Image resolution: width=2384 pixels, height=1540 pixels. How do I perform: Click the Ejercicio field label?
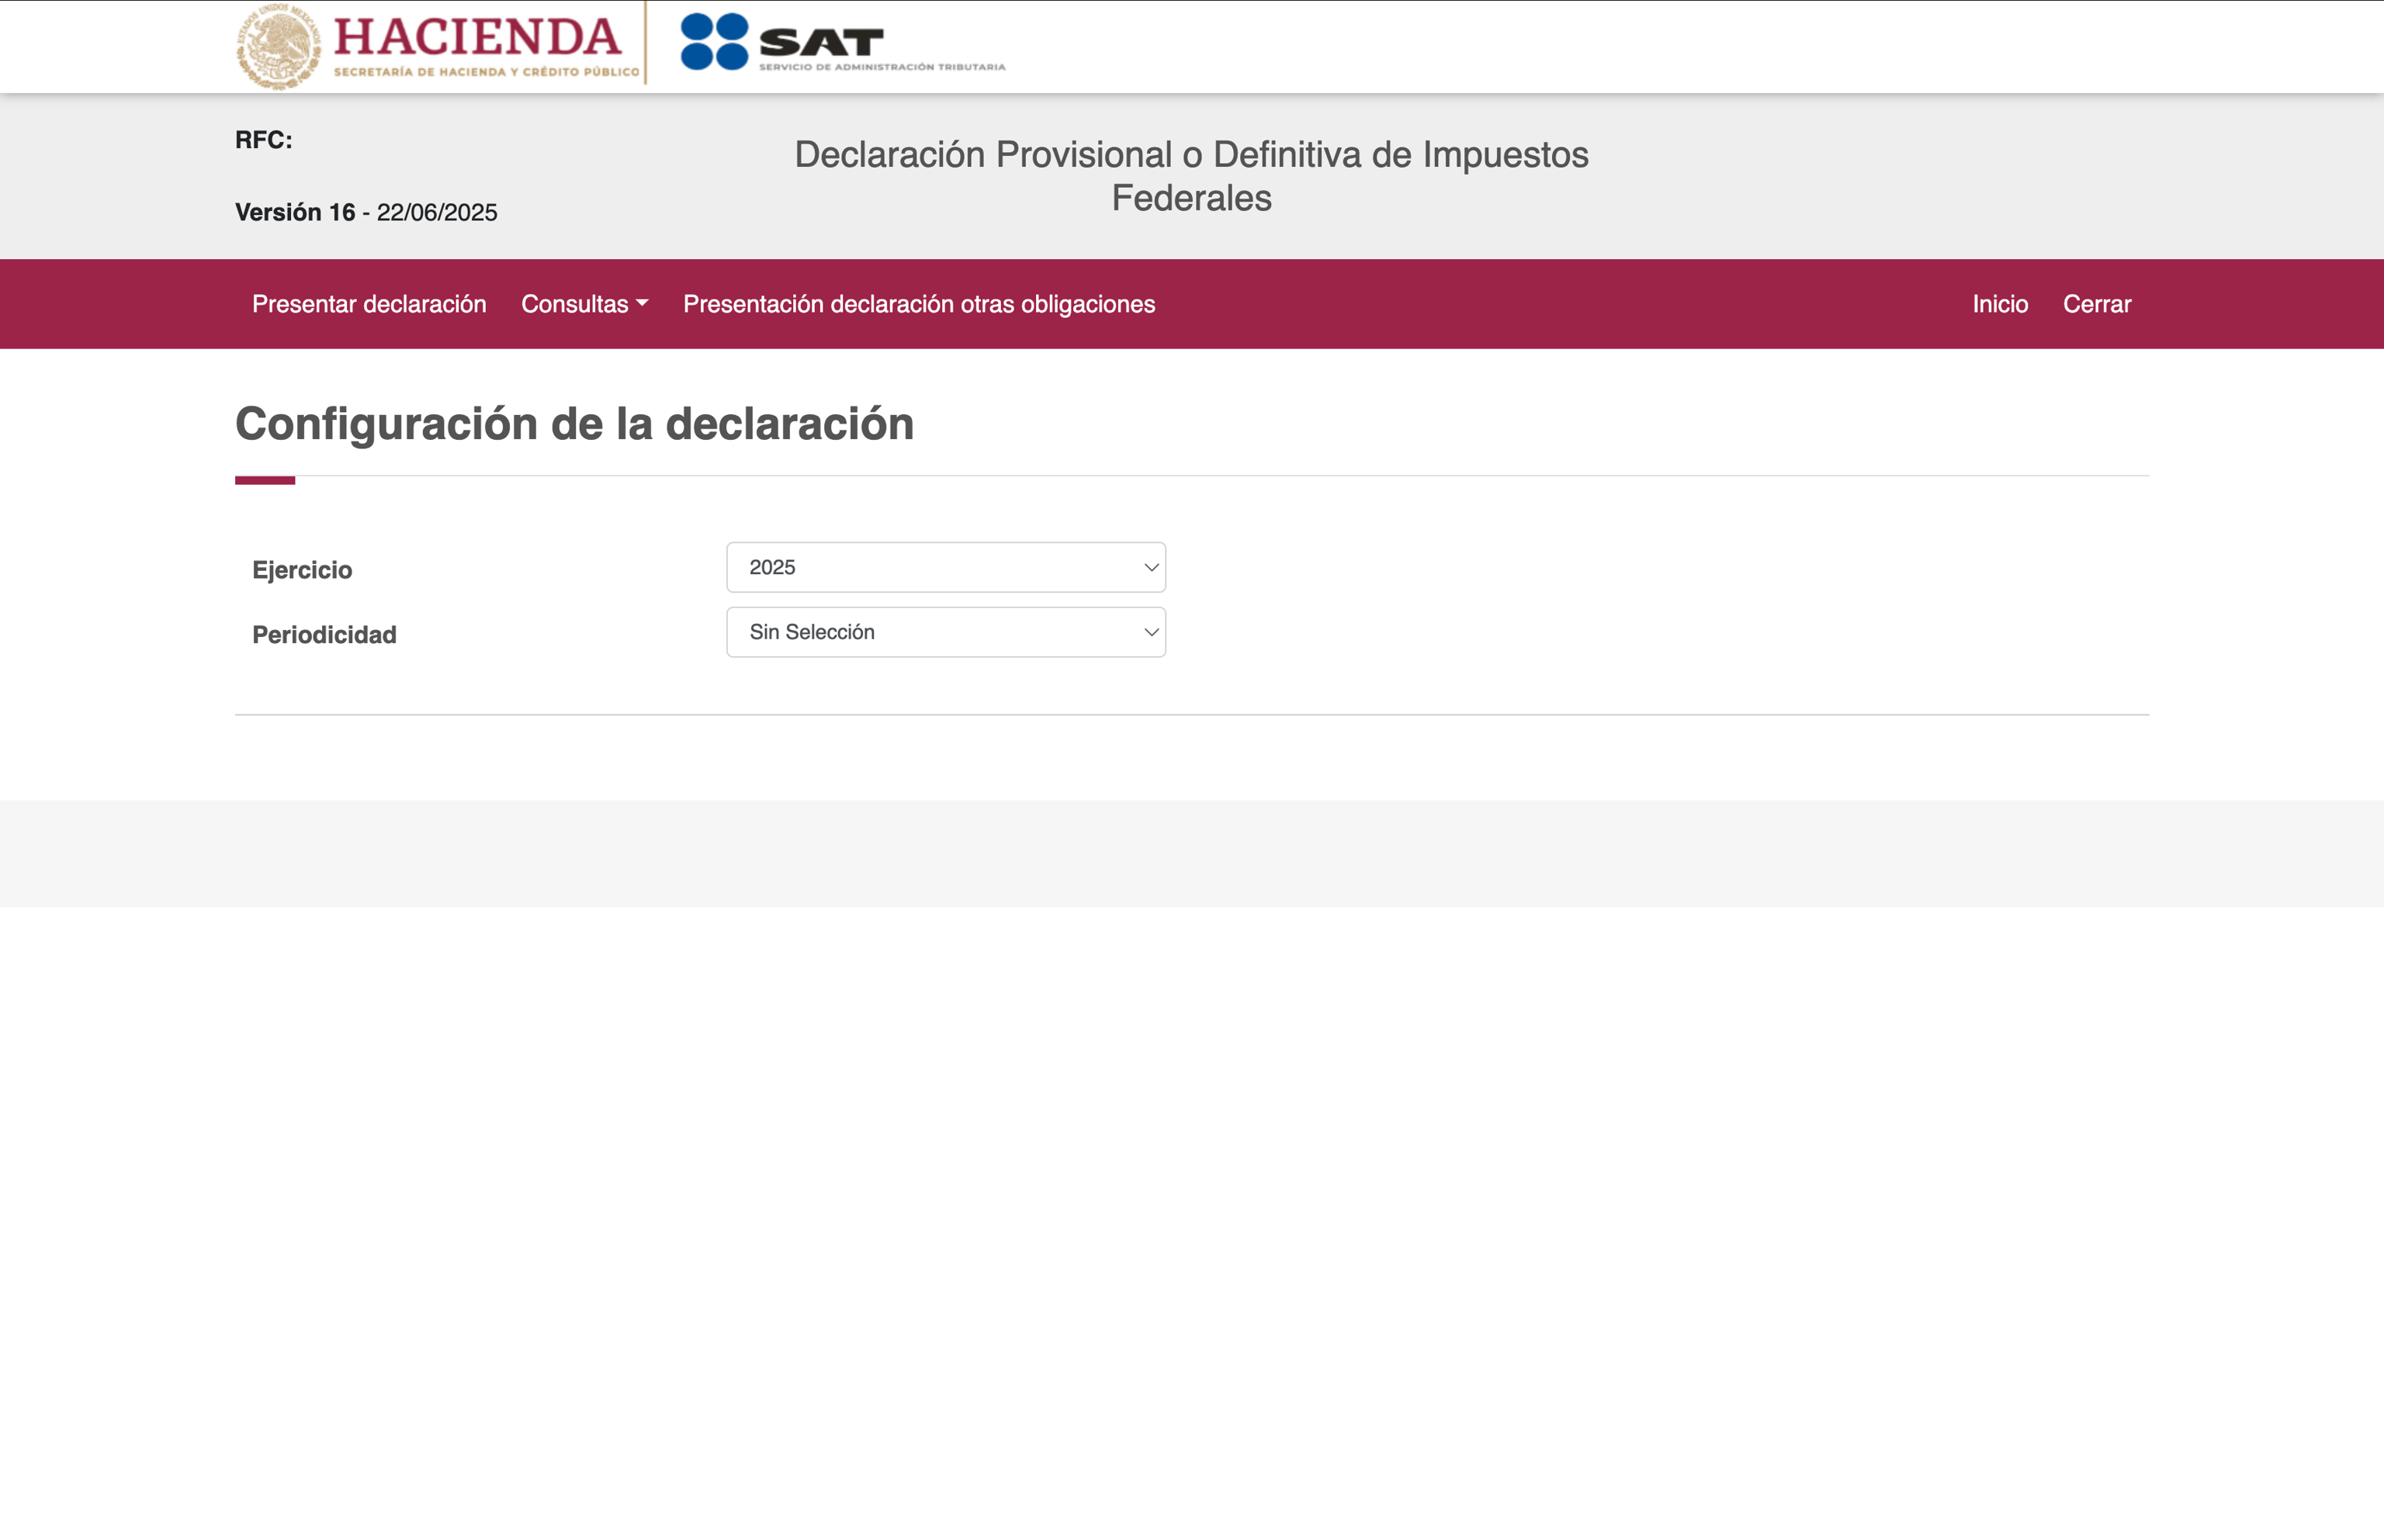[x=302, y=570]
